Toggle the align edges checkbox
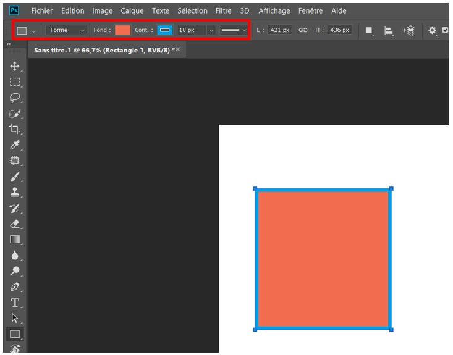 coord(445,30)
